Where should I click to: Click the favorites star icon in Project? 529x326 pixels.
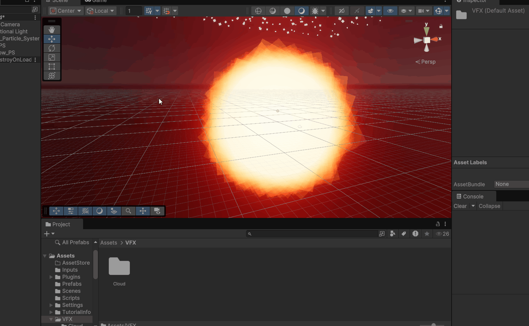[427, 234]
